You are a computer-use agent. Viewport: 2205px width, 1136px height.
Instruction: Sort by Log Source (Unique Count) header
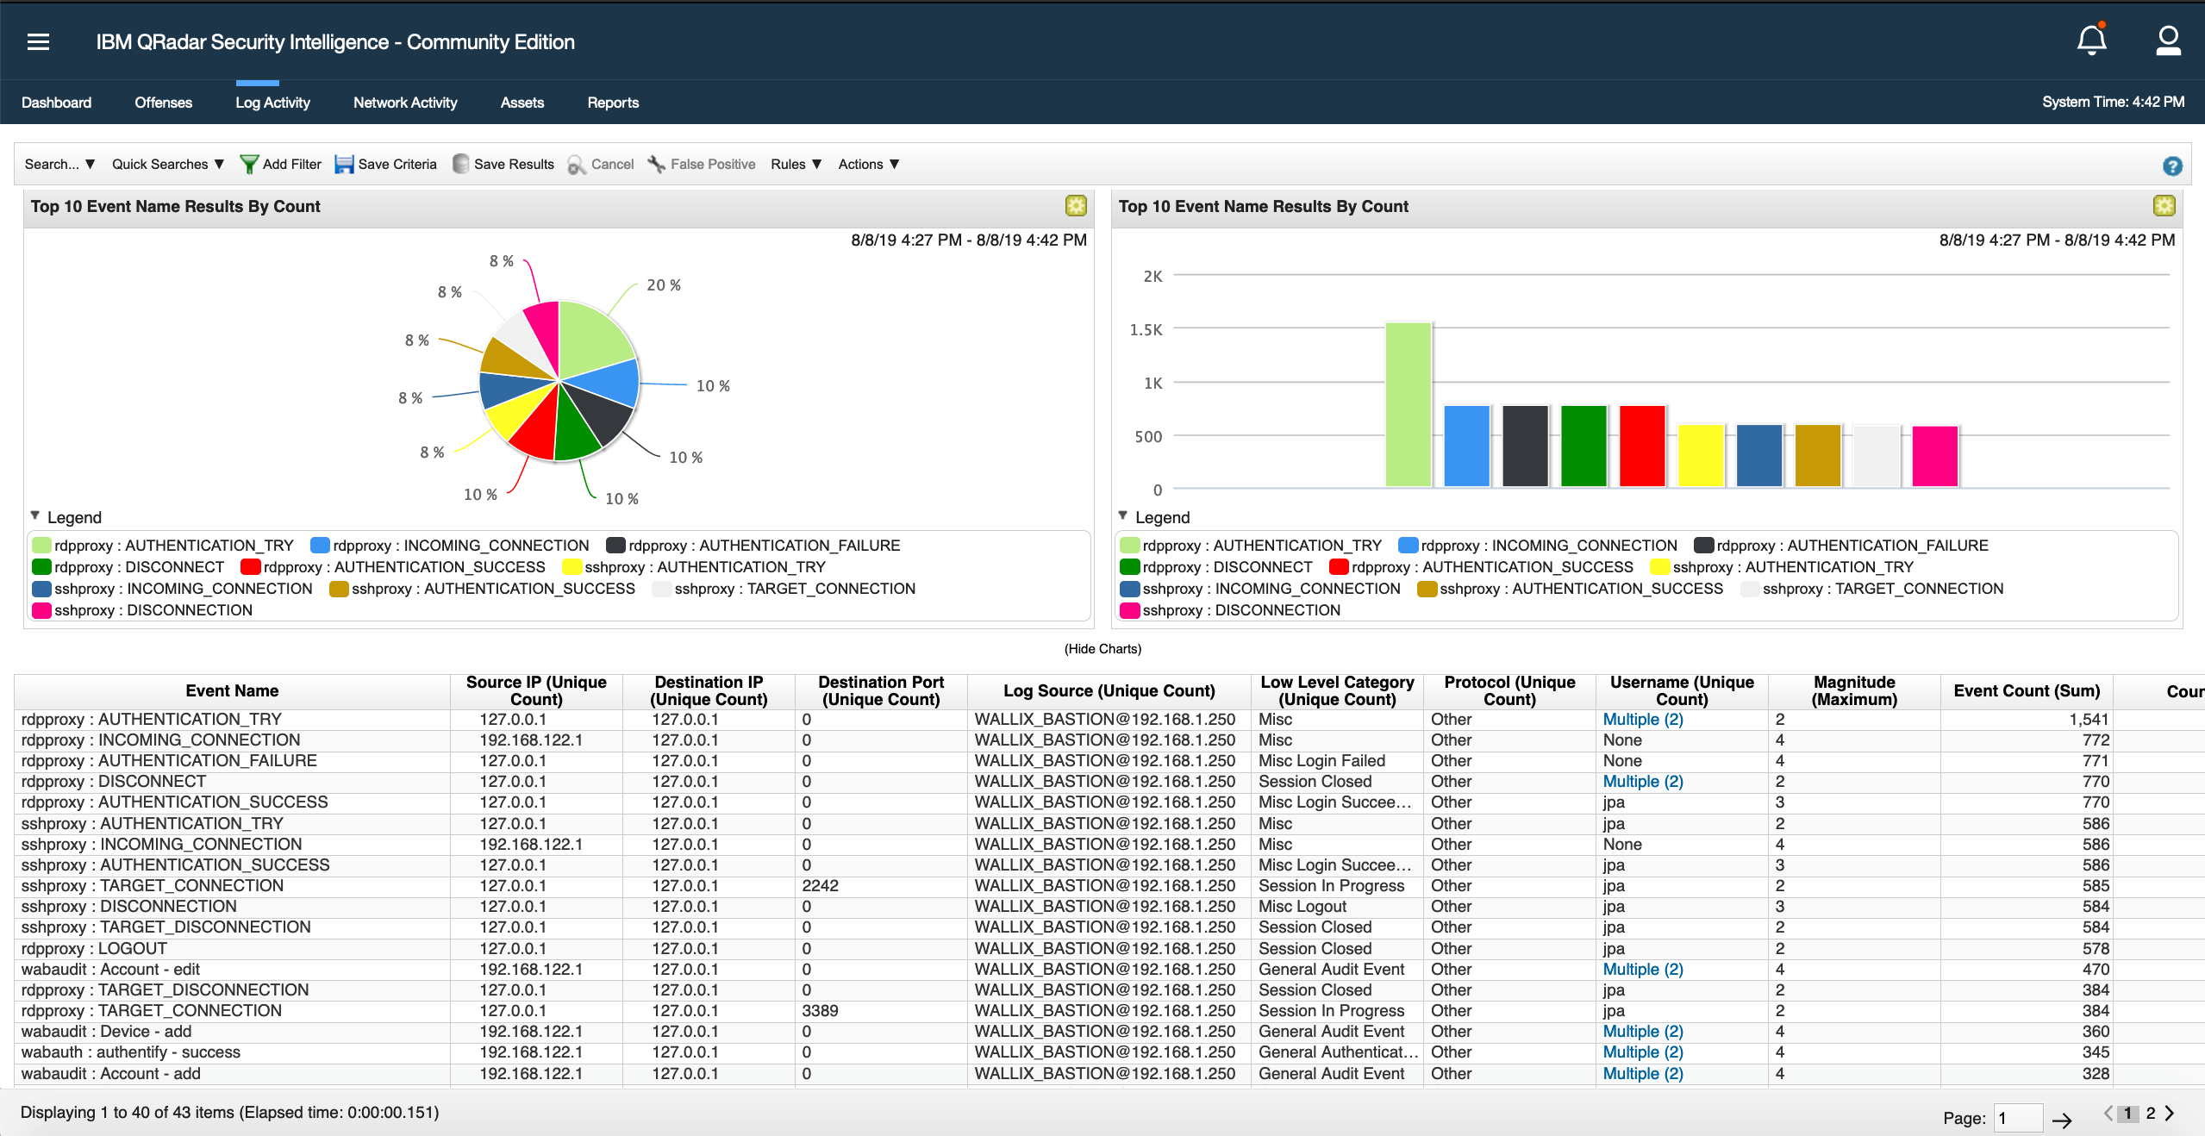(x=1109, y=690)
